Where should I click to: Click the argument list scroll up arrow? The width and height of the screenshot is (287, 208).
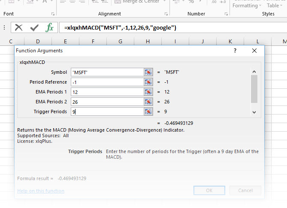tap(254, 72)
